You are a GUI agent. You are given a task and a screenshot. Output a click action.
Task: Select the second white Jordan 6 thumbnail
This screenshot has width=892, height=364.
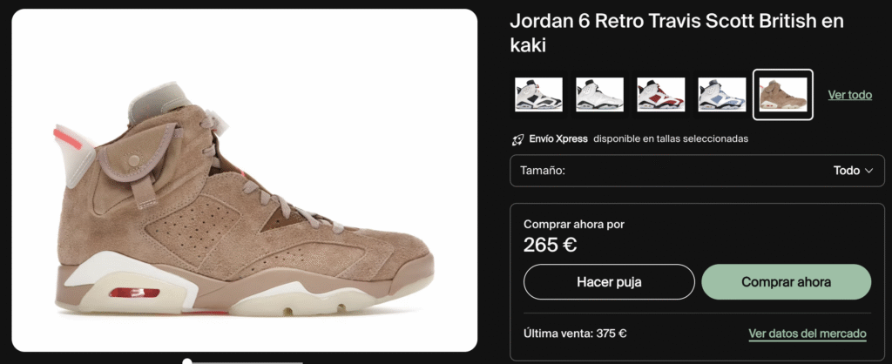[x=599, y=94]
